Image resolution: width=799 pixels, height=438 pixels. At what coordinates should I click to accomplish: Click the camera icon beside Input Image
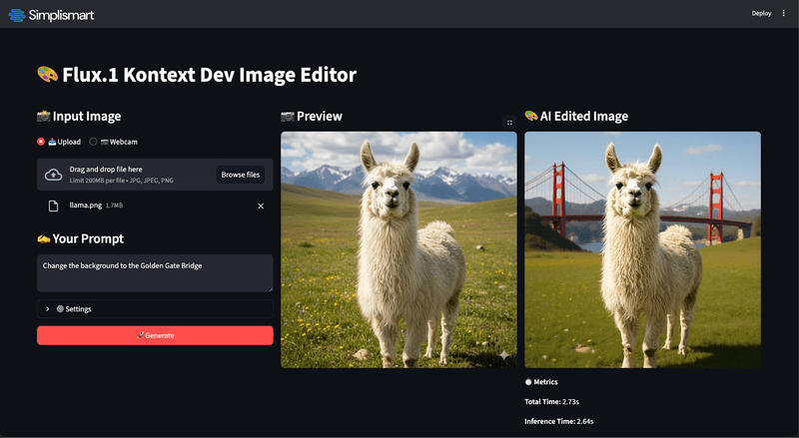[x=44, y=116]
